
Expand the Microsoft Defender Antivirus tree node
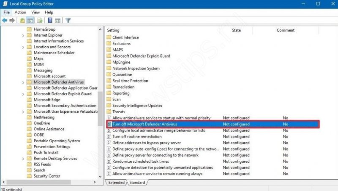pos(23,82)
